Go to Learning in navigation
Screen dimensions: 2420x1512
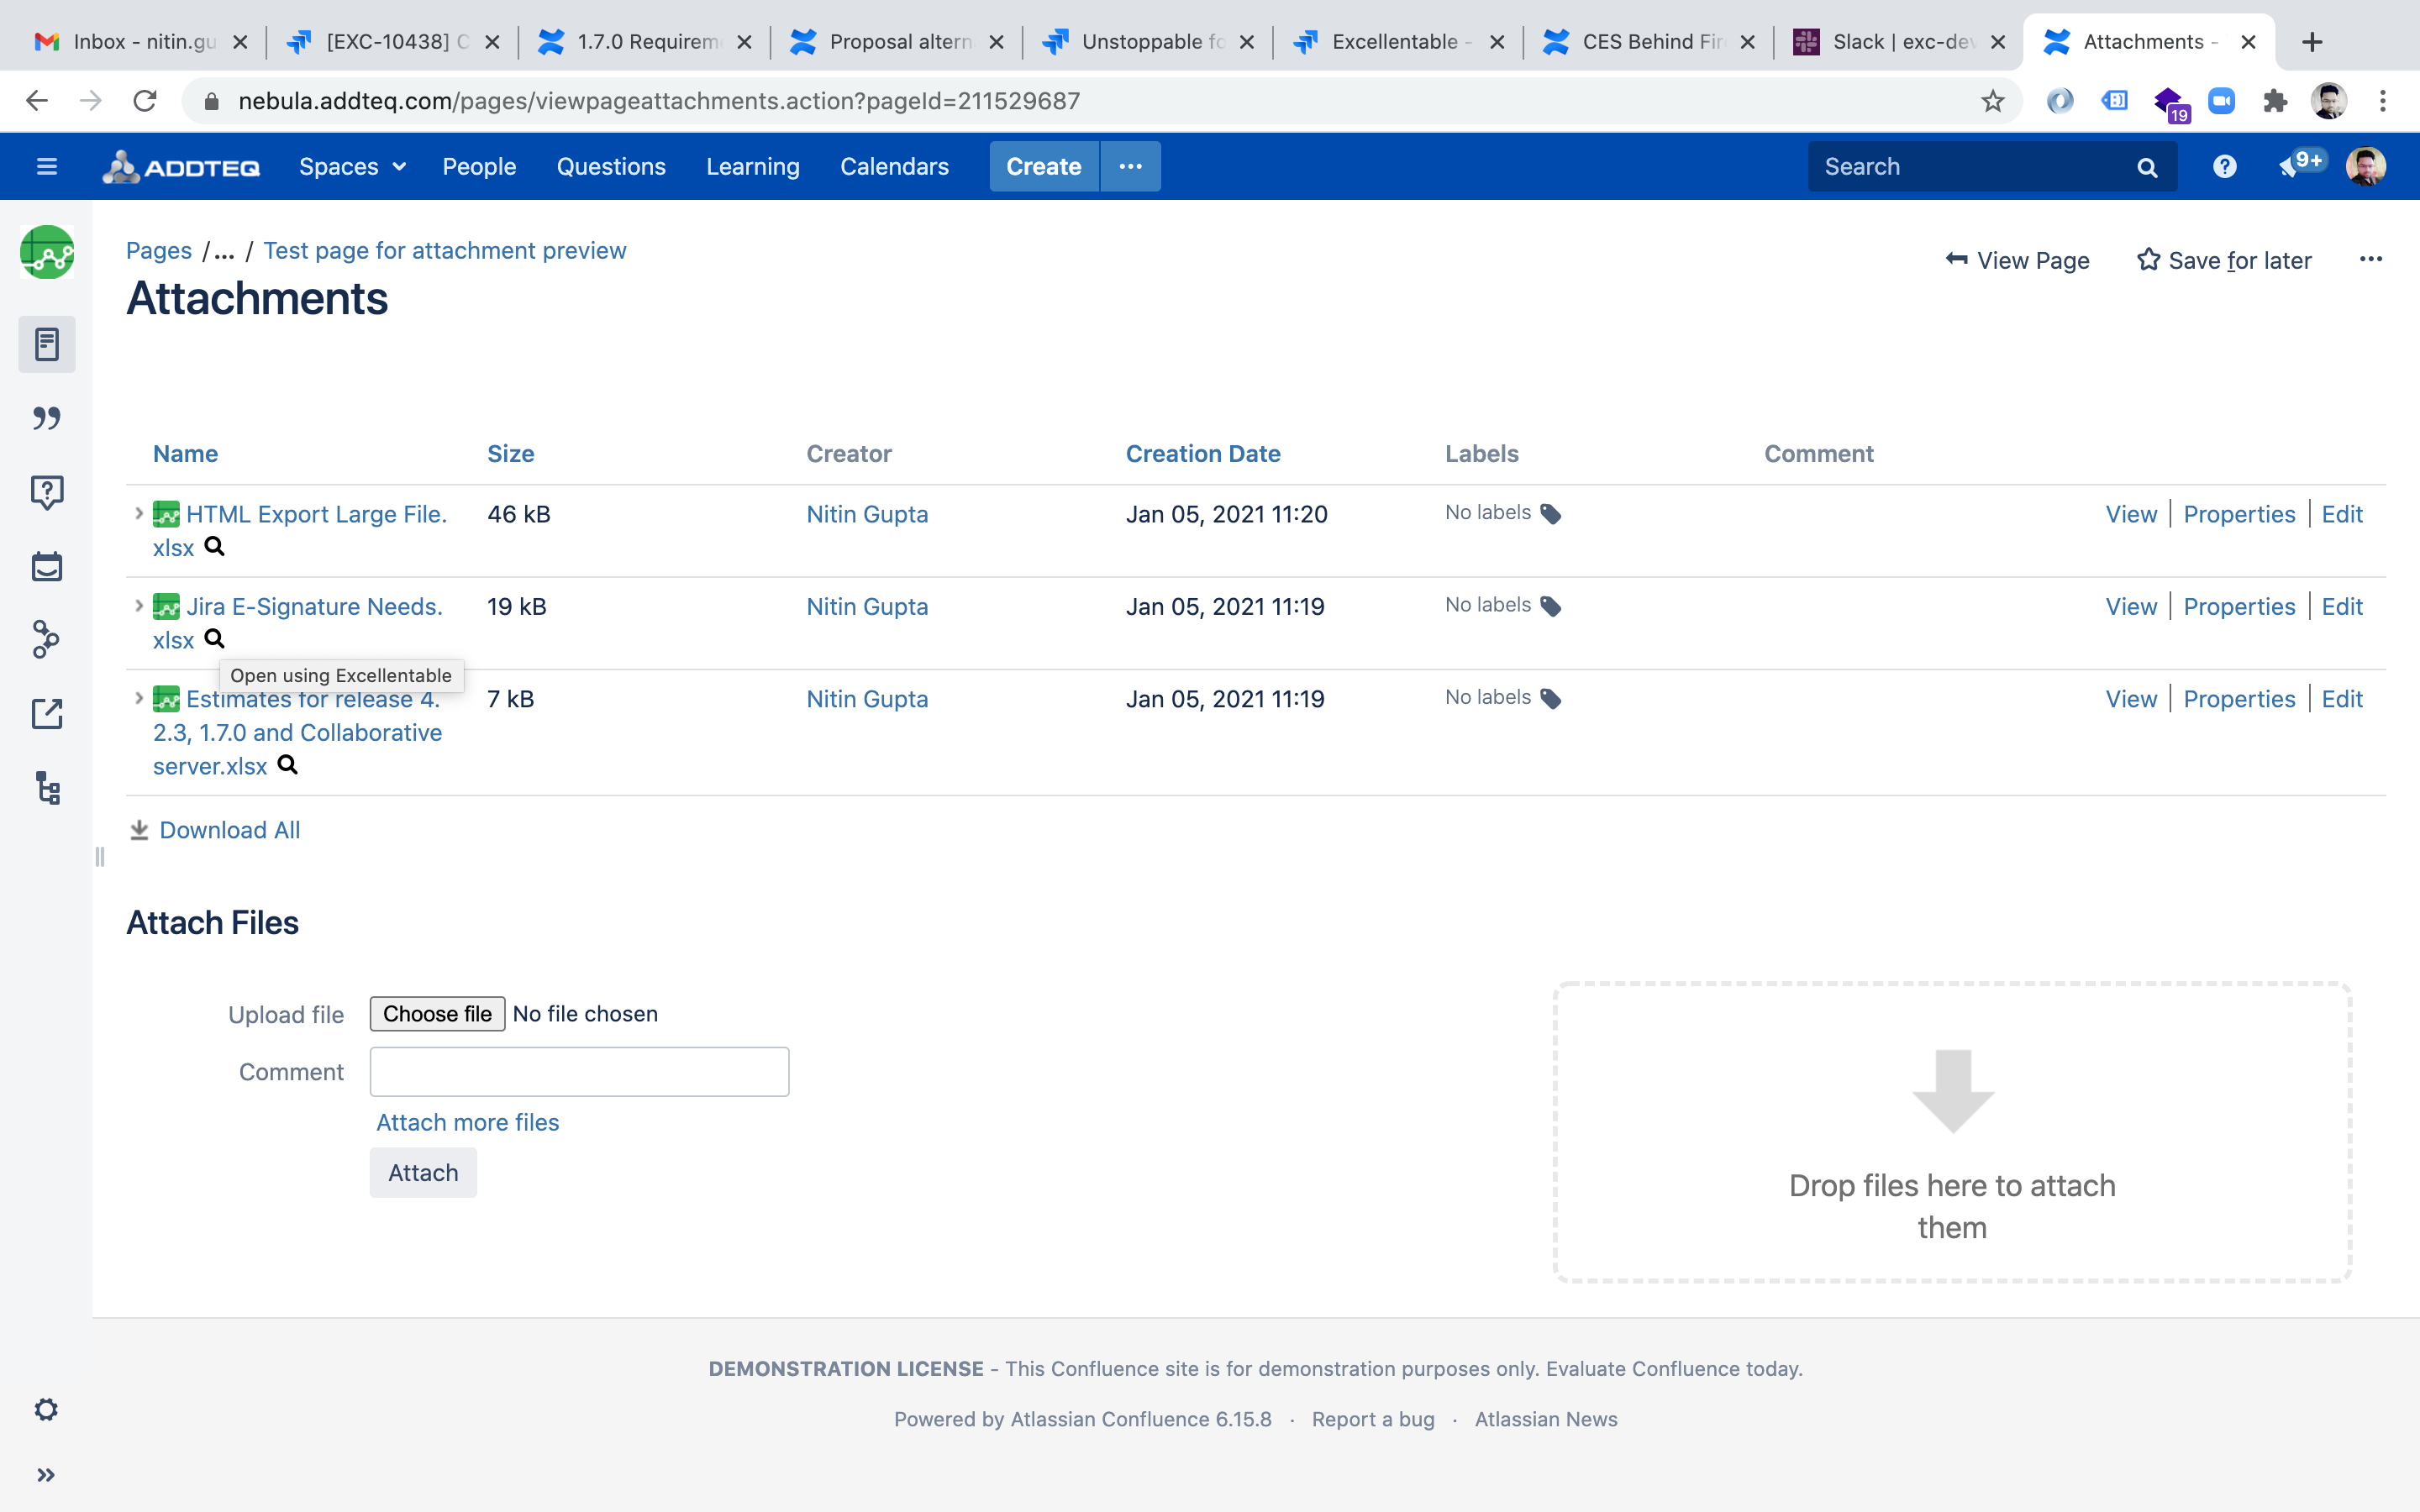pyautogui.click(x=753, y=166)
